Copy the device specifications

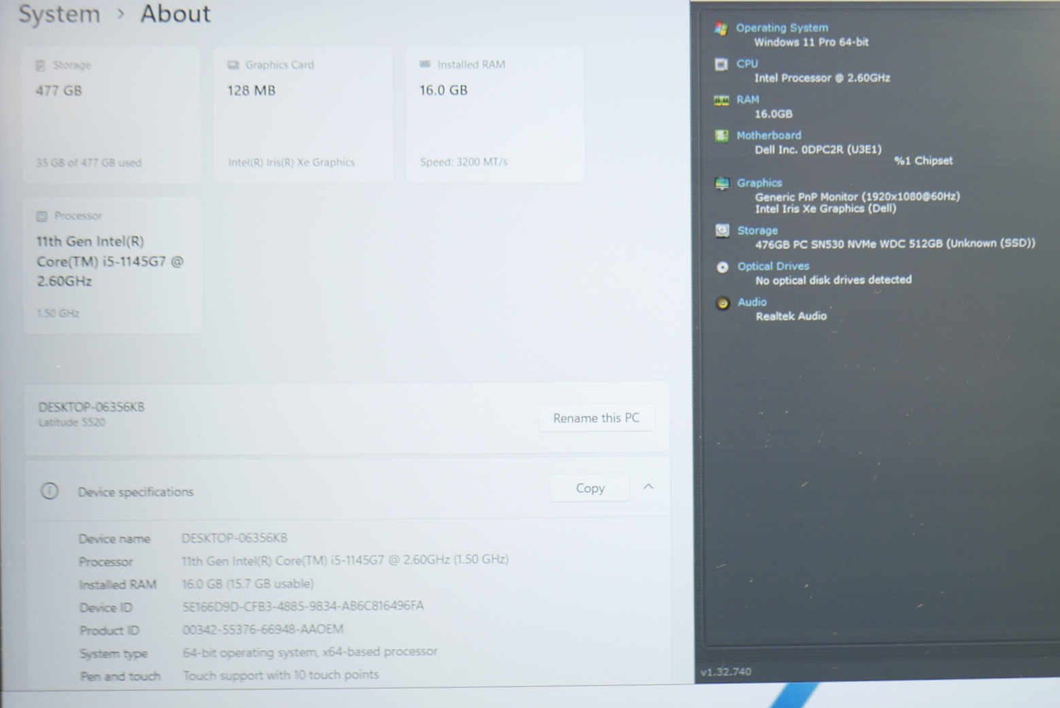[x=589, y=488]
